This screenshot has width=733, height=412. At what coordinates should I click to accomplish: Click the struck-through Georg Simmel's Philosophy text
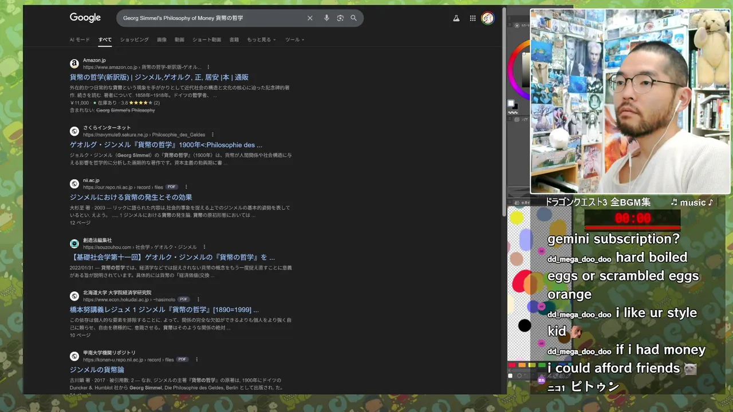125,110
